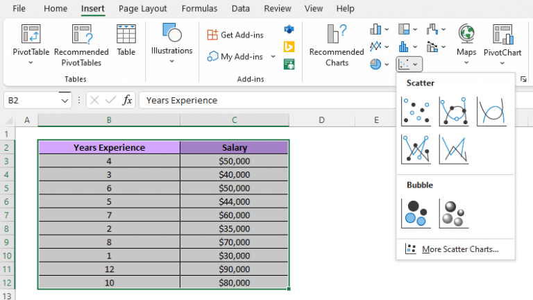Screen dimensions: 533x300
Task: Open the My Add-ins dropdown
Action: 273,57
